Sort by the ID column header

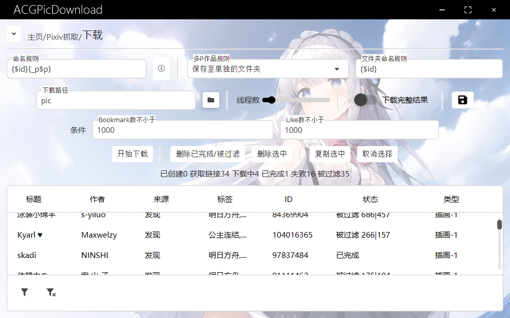pos(289,199)
